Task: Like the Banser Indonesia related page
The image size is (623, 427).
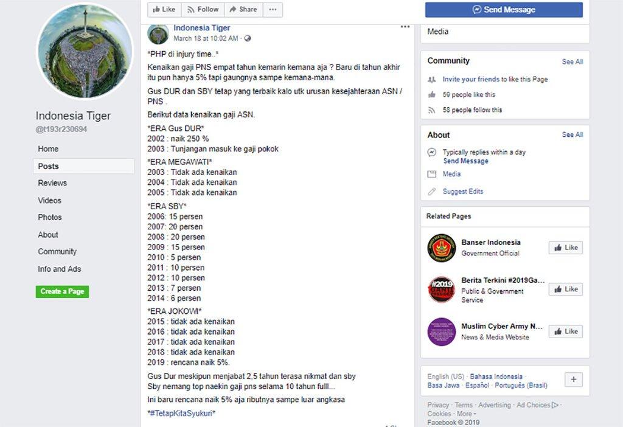Action: pos(565,248)
